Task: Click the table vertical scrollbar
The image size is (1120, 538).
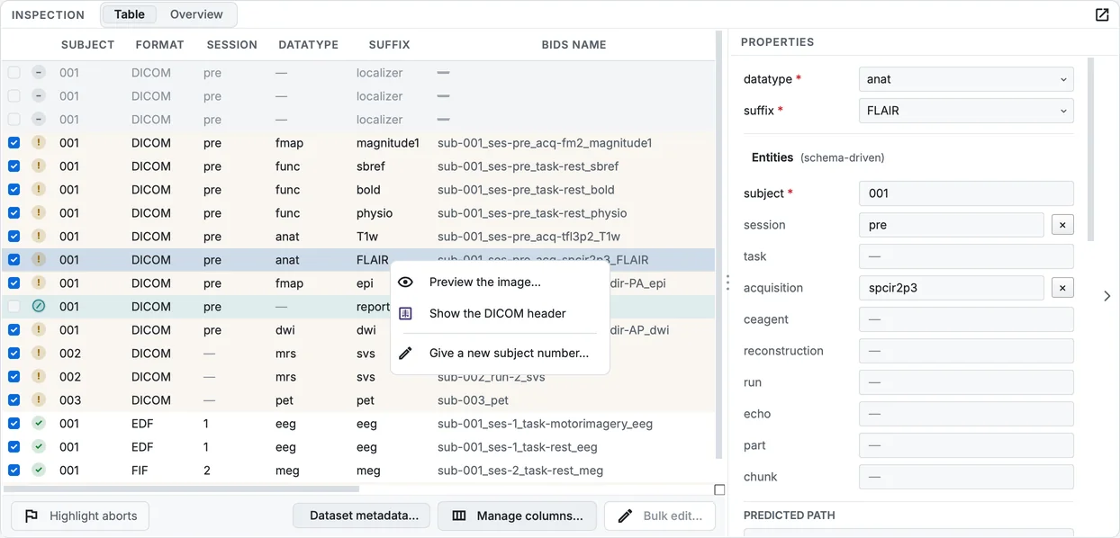Action: [719, 243]
